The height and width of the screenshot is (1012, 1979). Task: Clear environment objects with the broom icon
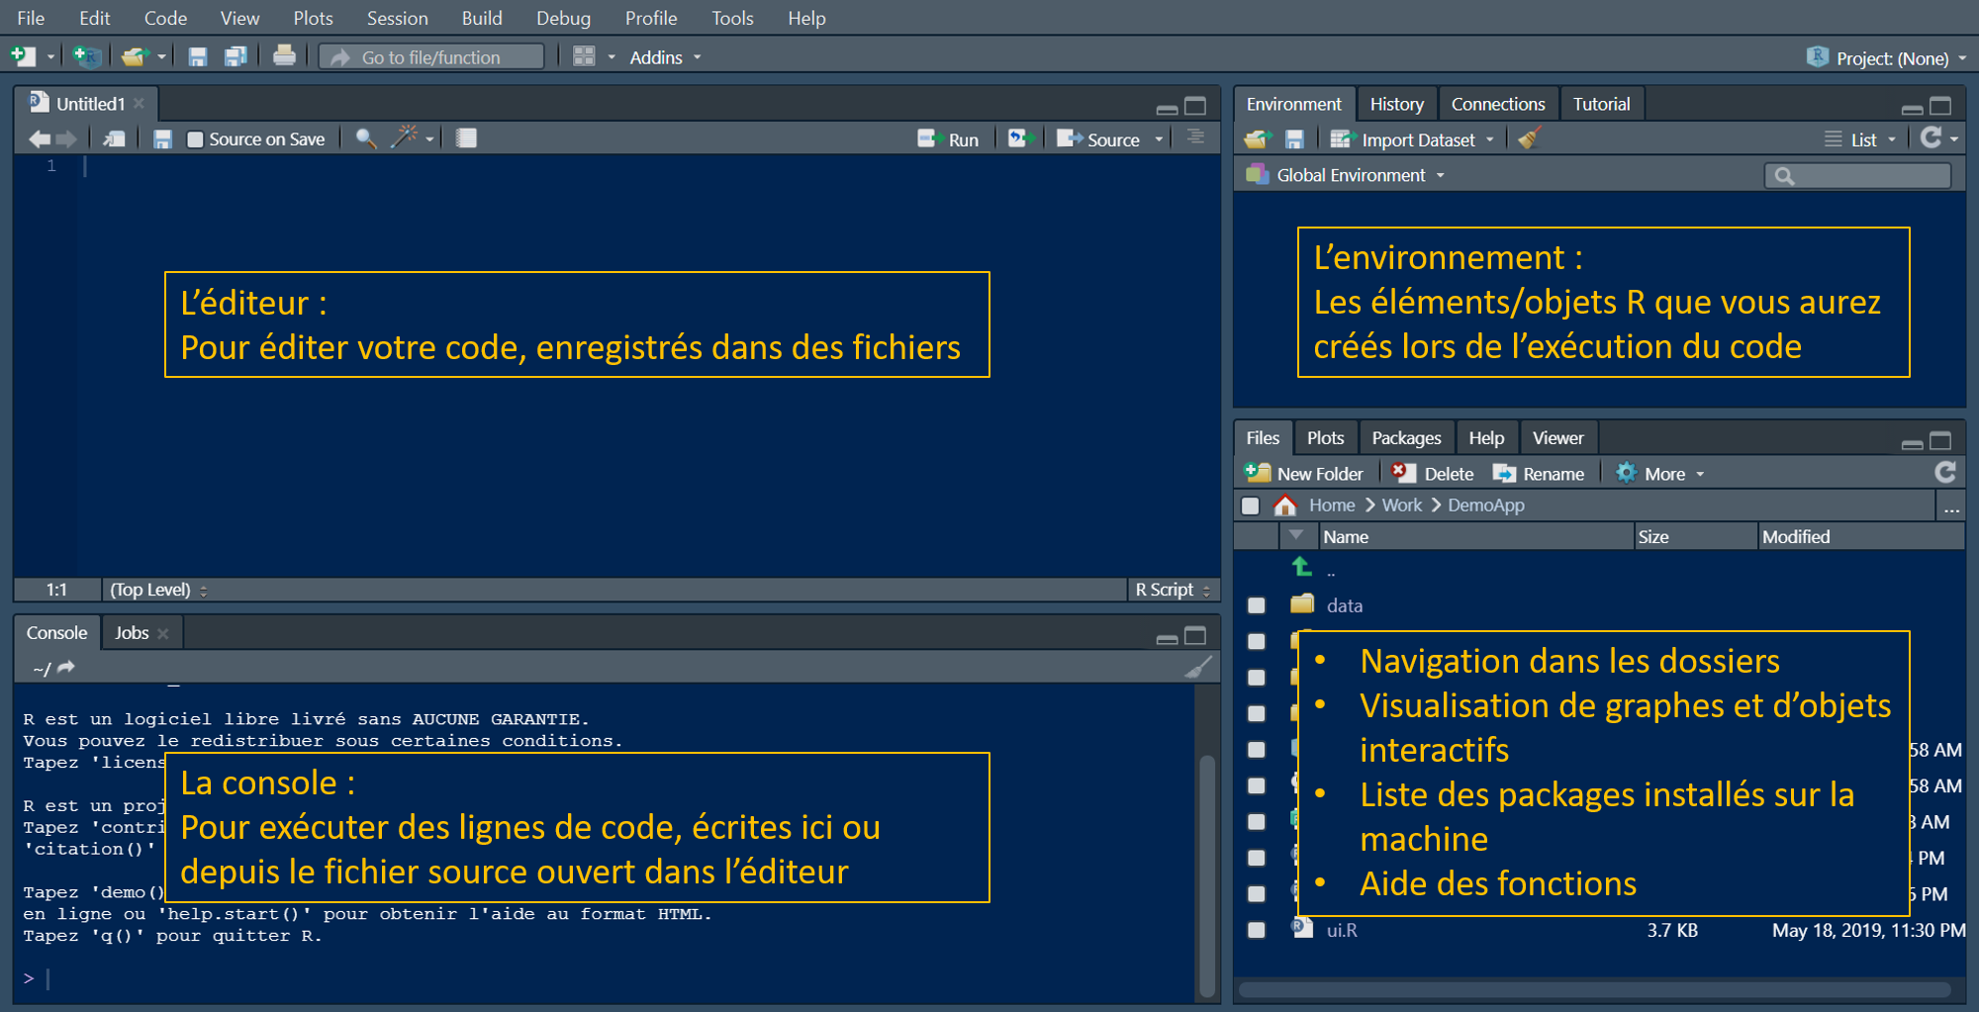click(x=1529, y=139)
